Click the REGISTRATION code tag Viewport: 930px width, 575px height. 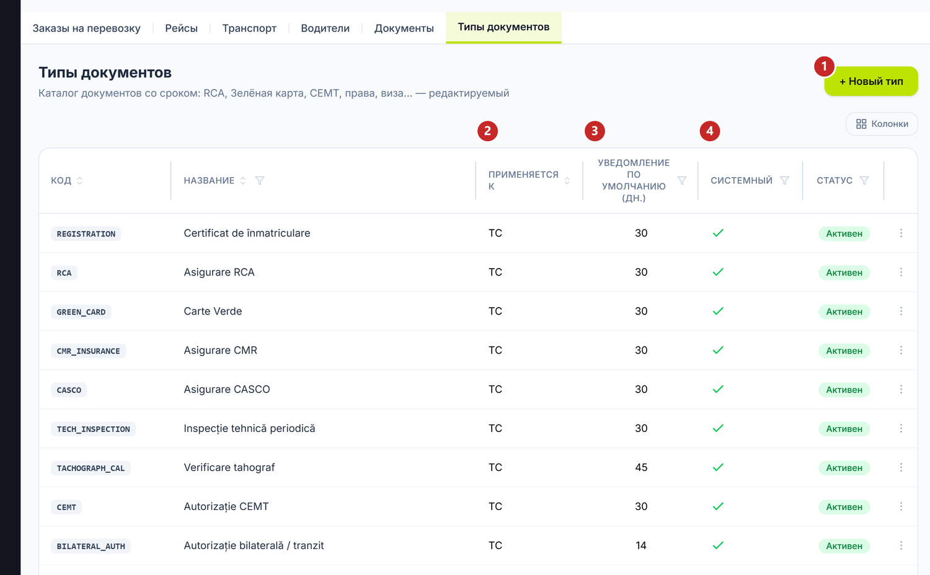coord(86,234)
